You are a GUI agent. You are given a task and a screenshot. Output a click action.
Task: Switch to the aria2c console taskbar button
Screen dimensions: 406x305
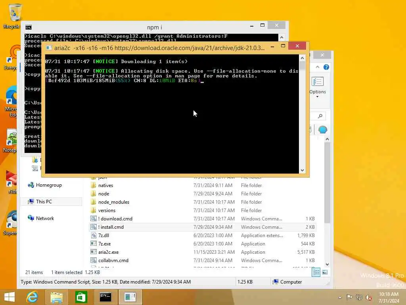tap(130, 297)
